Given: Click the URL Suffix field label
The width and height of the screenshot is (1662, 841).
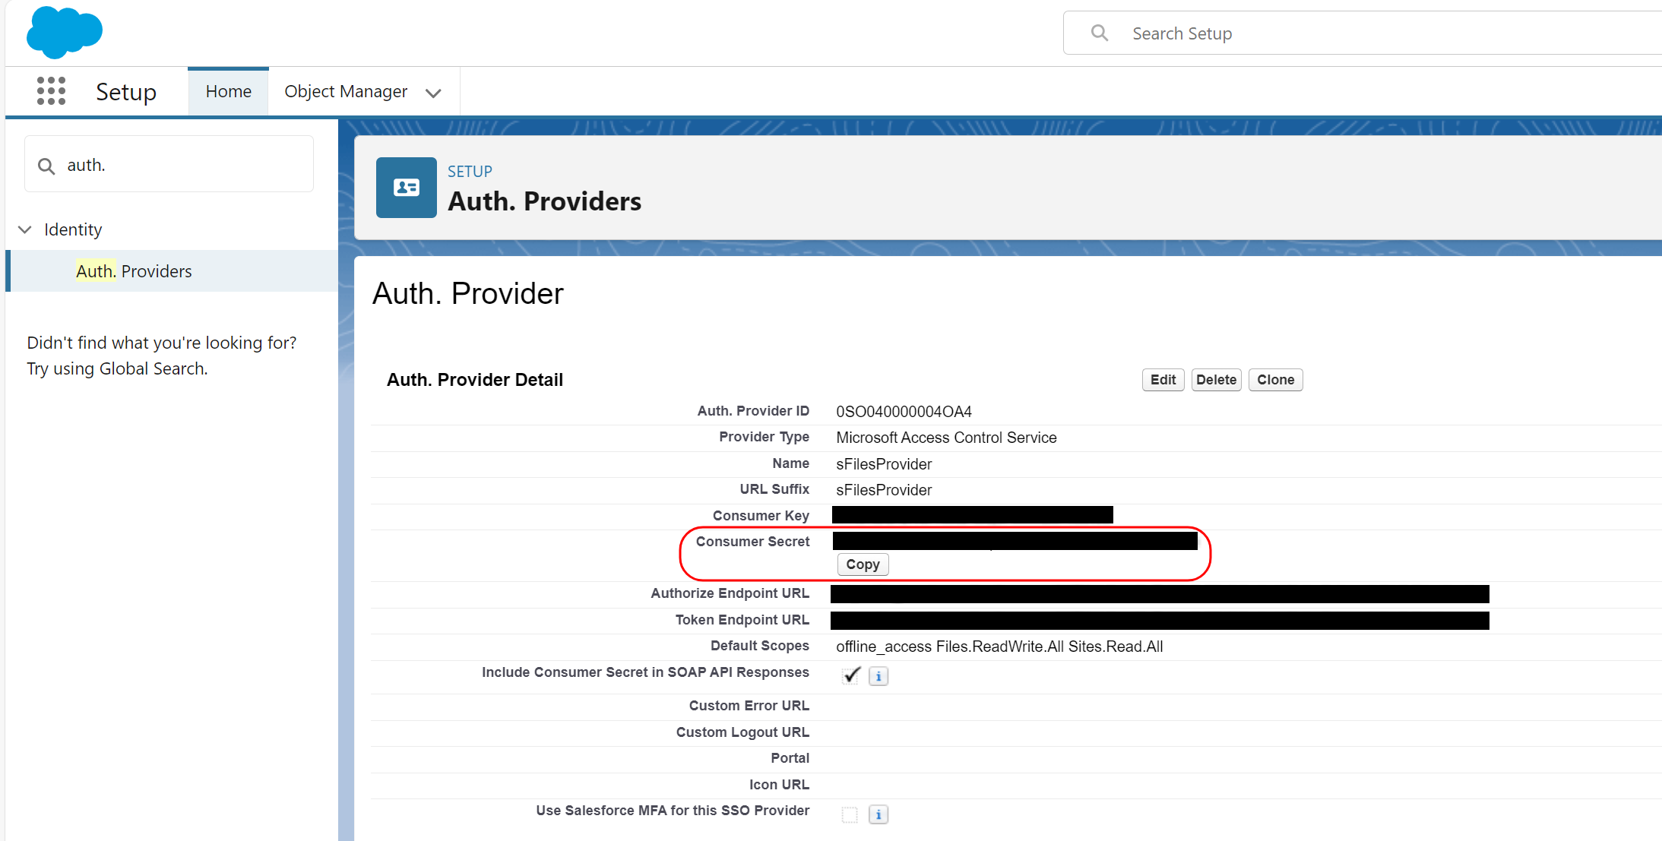Looking at the screenshot, I should pyautogui.click(x=774, y=489).
